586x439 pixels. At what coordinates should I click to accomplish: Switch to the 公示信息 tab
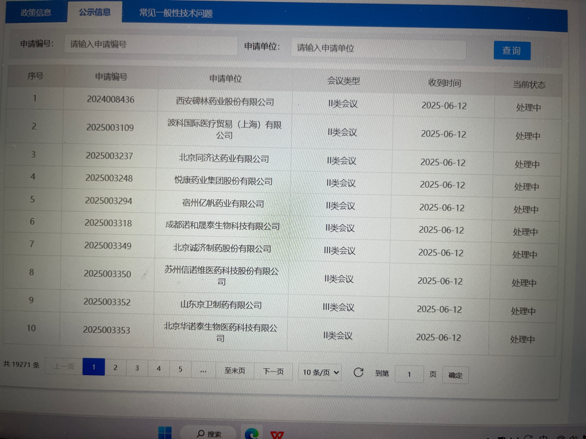click(94, 12)
